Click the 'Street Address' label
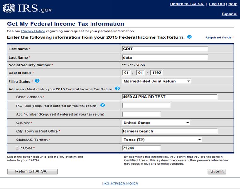 pos(29,97)
